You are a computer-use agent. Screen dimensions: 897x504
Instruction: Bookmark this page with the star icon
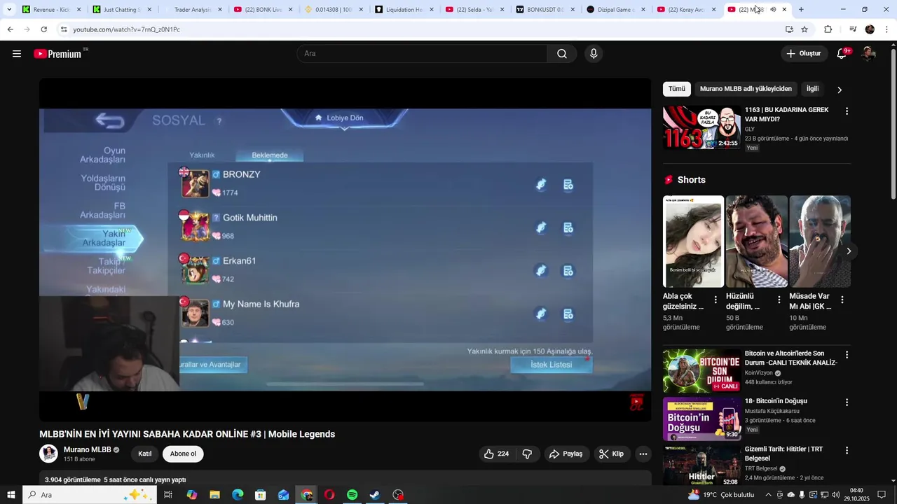[804, 29]
